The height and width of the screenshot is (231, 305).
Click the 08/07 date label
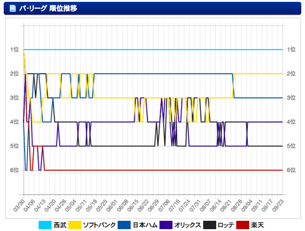coord(206,205)
